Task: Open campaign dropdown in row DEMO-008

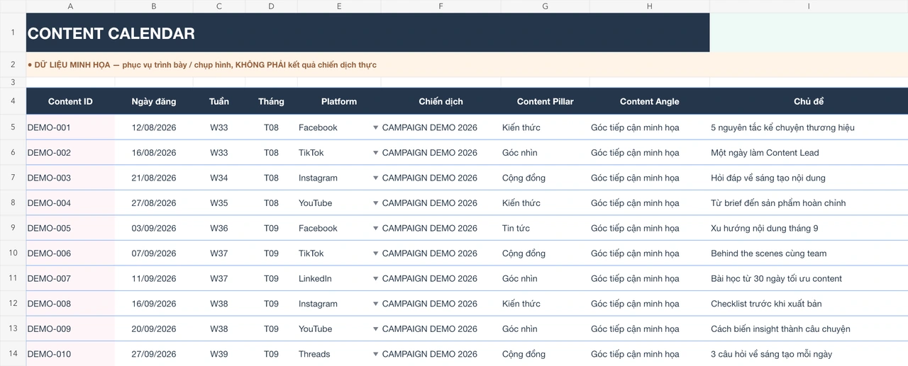Action: click(376, 304)
